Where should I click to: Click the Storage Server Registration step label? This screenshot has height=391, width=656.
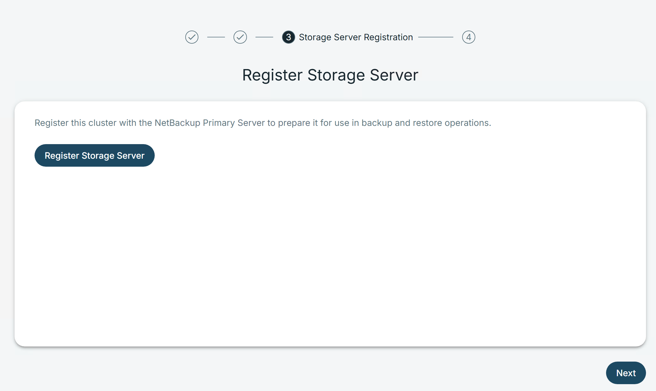(x=356, y=37)
